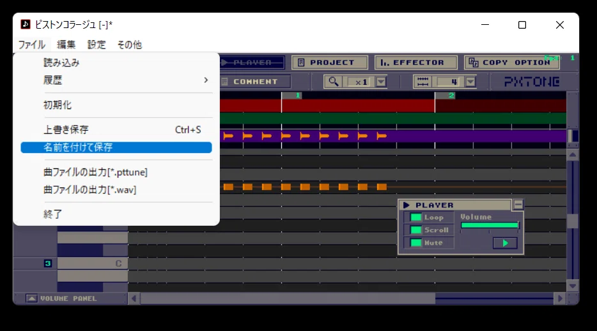Select 初期化 menu entry
Image resolution: width=597 pixels, height=331 pixels.
click(116, 105)
